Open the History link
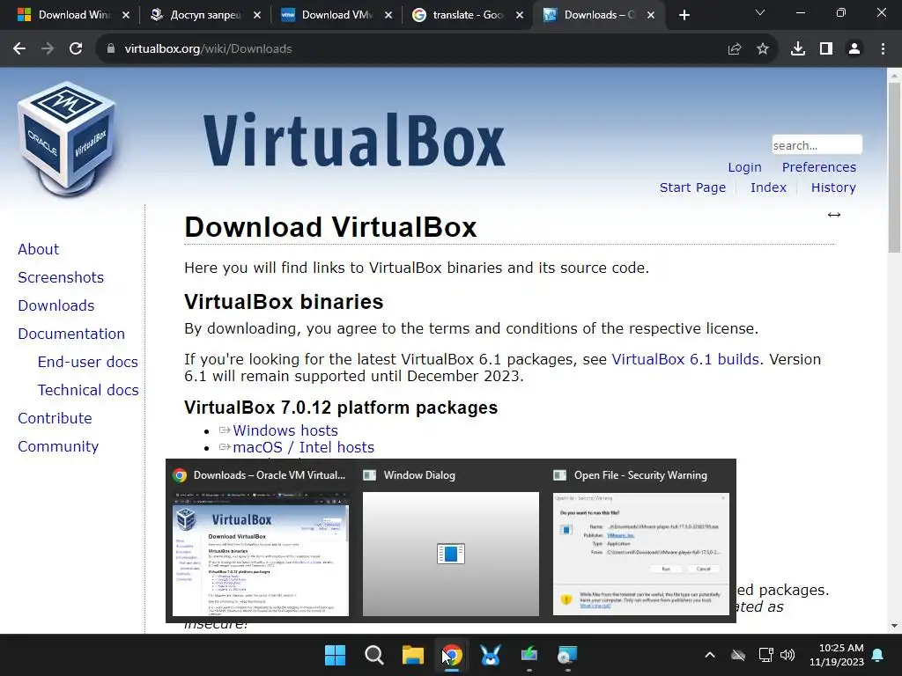This screenshot has width=902, height=676. [x=833, y=187]
